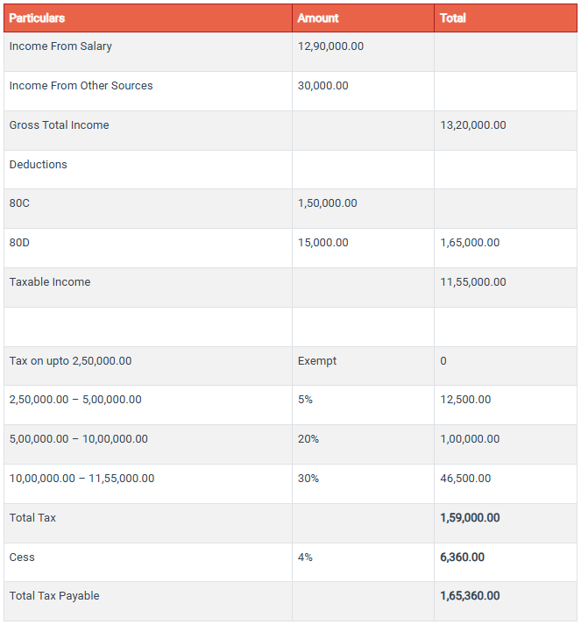Click the Exempt cell
Screen dimensions: 581x625
317,361
